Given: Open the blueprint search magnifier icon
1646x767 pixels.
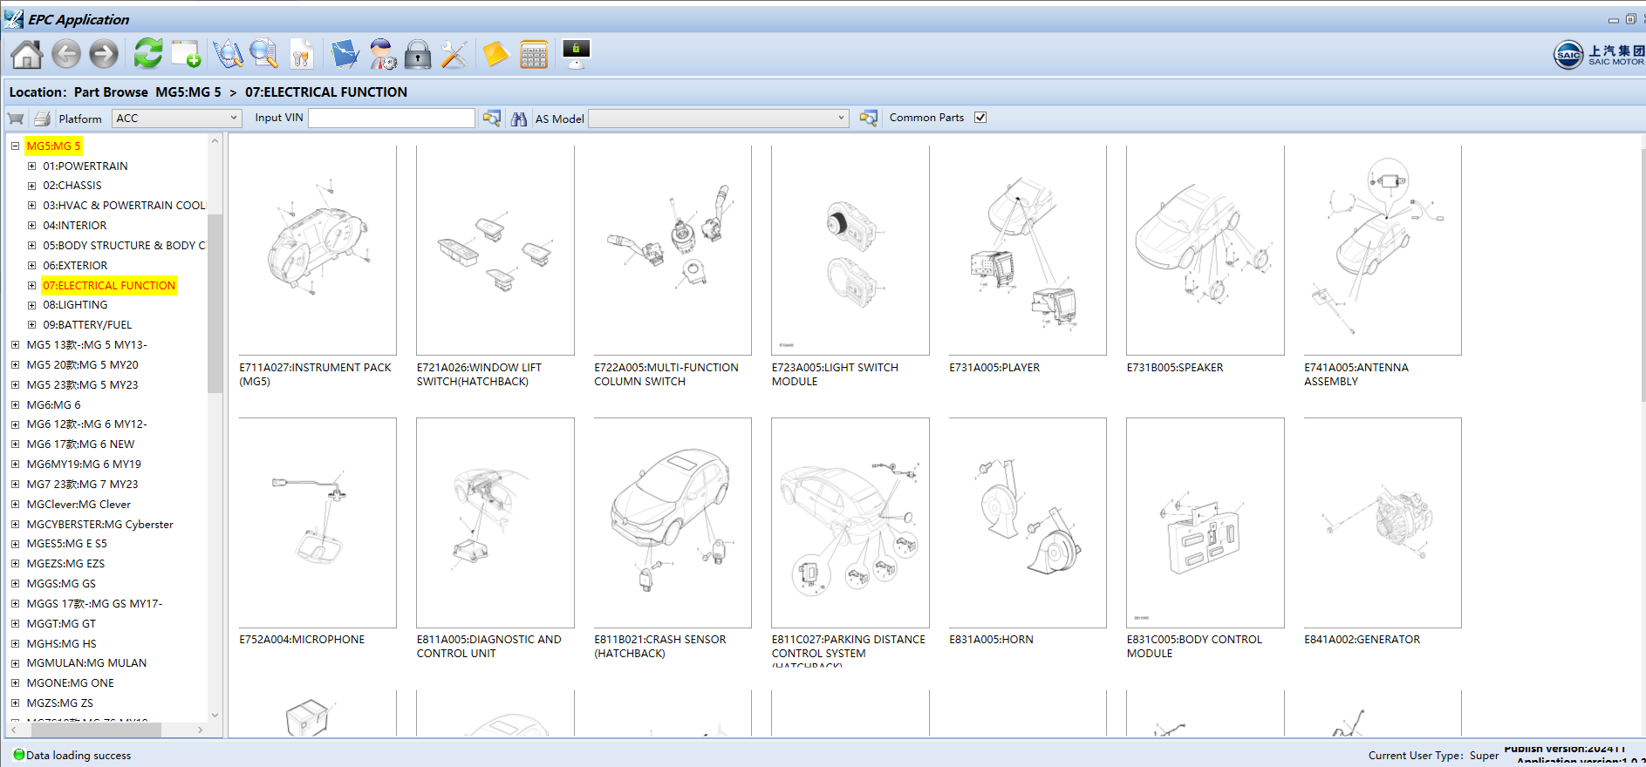Looking at the screenshot, I should pos(228,54).
